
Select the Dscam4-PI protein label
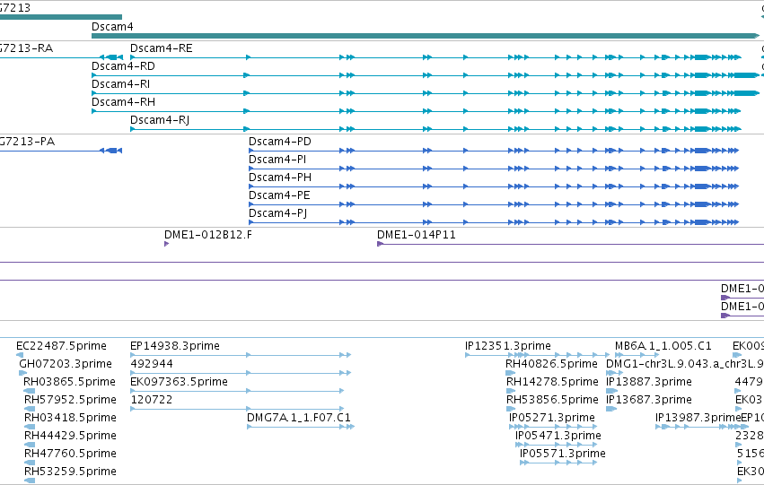point(277,160)
